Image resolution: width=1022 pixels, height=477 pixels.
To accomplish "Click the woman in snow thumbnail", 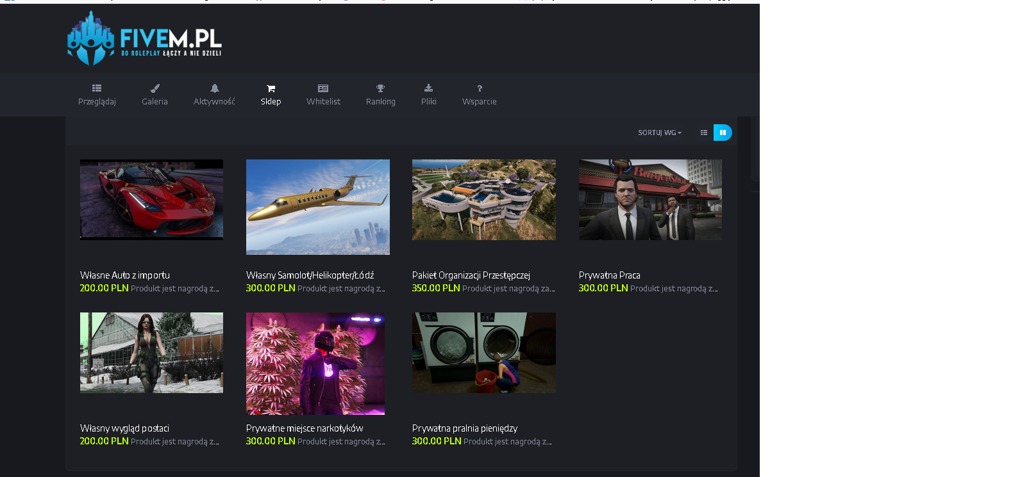I will 151,353.
